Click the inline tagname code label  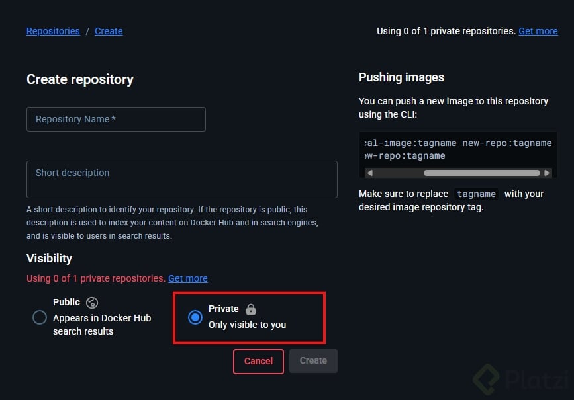click(476, 194)
